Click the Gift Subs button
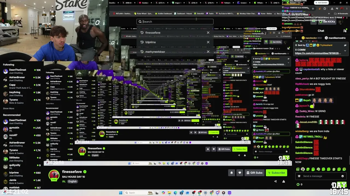This screenshot has width=350, height=196. [x=254, y=173]
